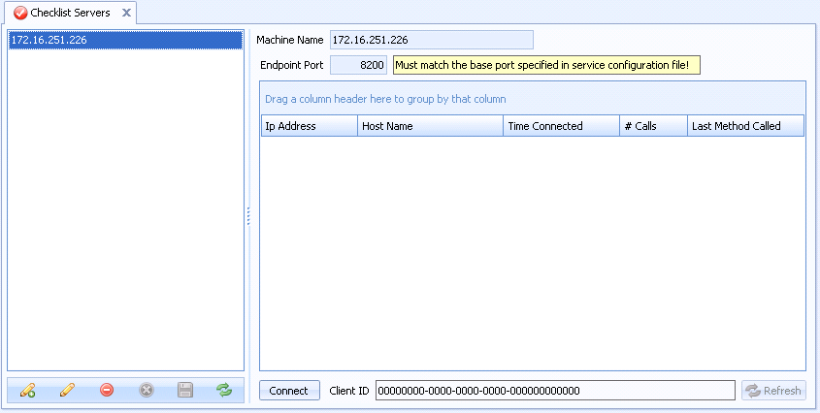Click the gray cancel X icon
The image size is (820, 413).
click(147, 390)
